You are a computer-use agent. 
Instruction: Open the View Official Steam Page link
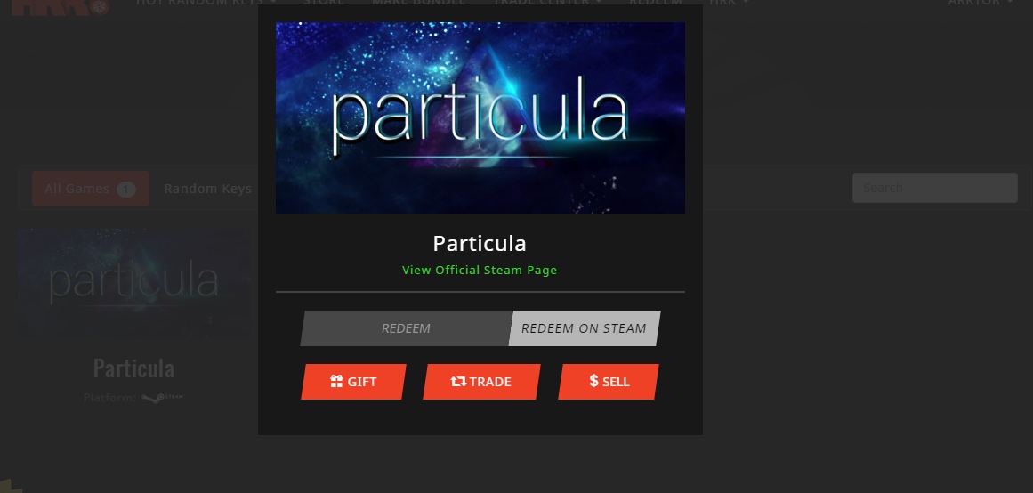coord(480,271)
